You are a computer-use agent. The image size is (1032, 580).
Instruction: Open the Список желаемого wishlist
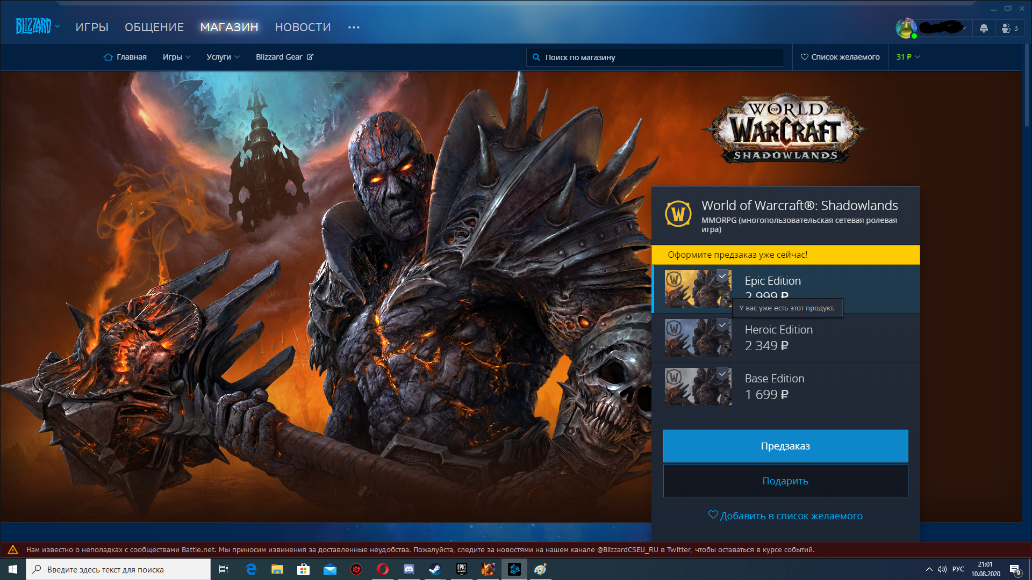tap(840, 57)
